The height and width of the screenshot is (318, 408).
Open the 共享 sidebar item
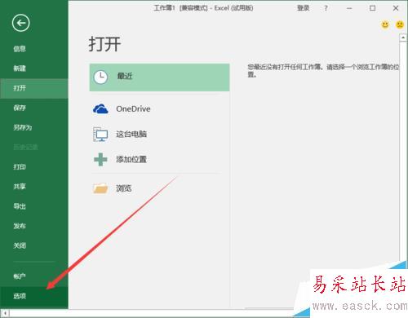[20, 186]
